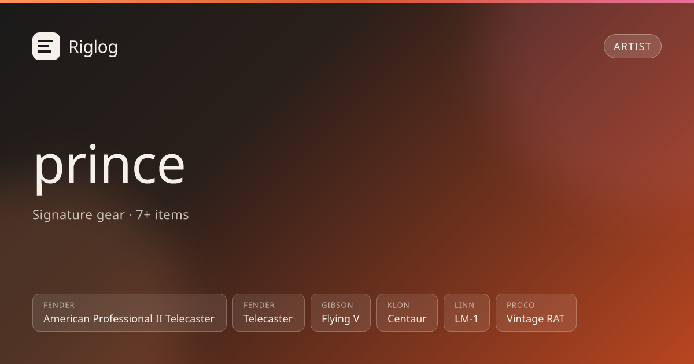Open the American Professional II Telecaster chip

click(129, 313)
